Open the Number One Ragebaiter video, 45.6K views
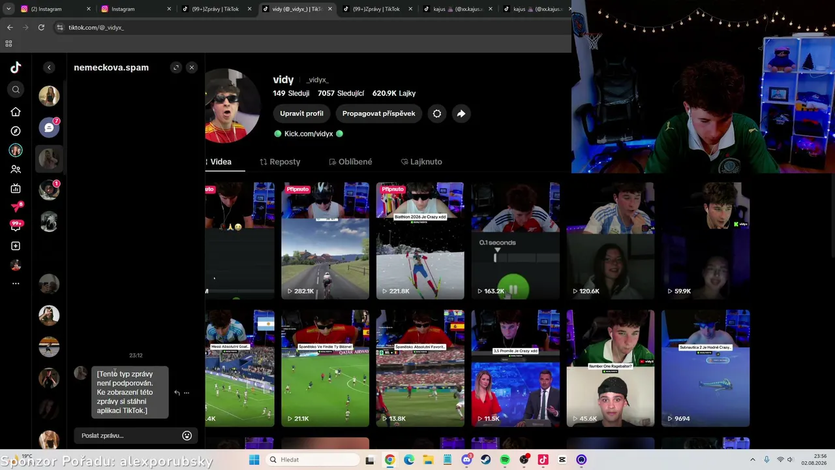 click(x=611, y=368)
